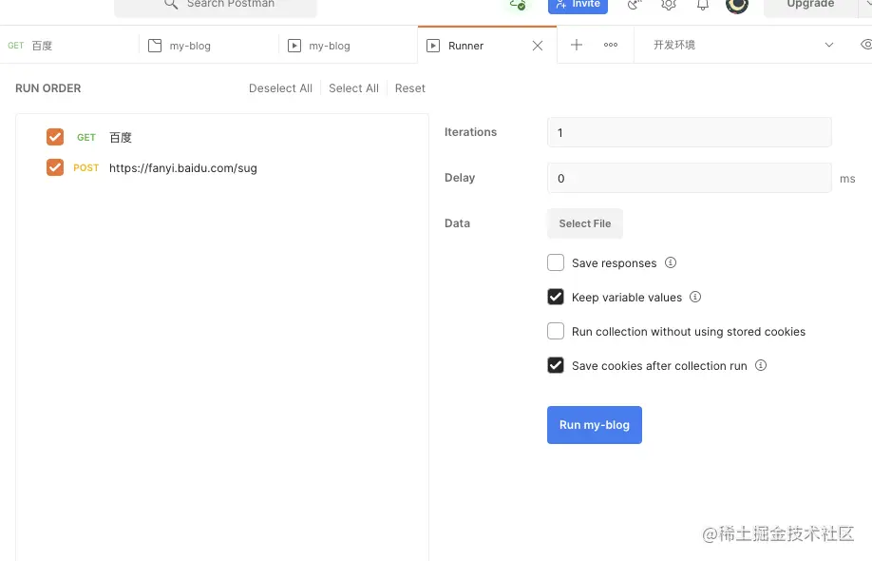Open the satellite capture requests icon
The height and width of the screenshot is (561, 872).
tap(635, 5)
